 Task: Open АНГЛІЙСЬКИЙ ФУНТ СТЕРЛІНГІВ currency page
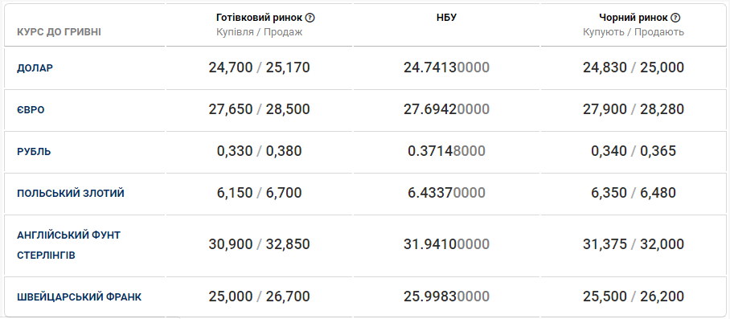pos(69,246)
